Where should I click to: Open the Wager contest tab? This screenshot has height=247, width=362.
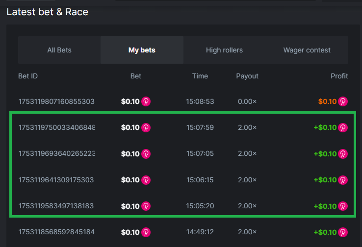[307, 50]
